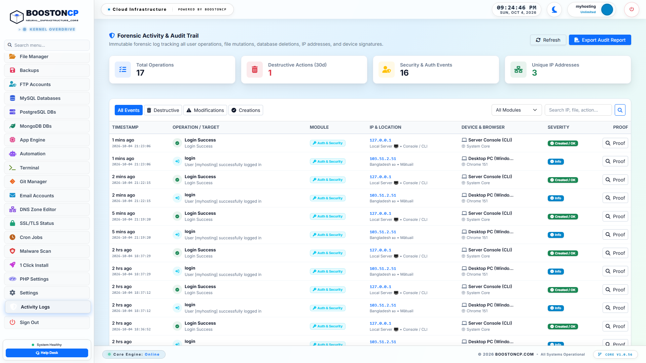Click IP 103.51.2.51 in the 18:37:29 row
The width and height of the screenshot is (646, 363).
pos(383,269)
